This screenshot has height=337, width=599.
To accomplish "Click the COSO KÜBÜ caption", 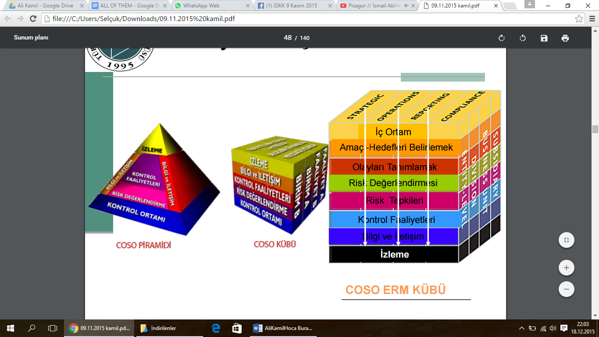I will click(275, 244).
